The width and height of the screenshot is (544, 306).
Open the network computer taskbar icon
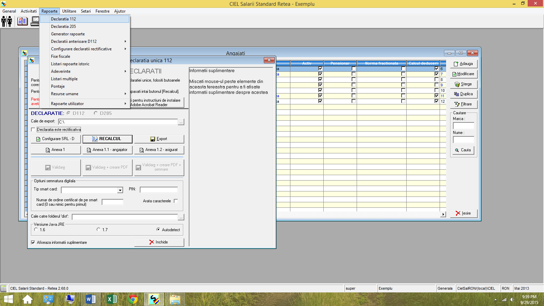click(70, 300)
